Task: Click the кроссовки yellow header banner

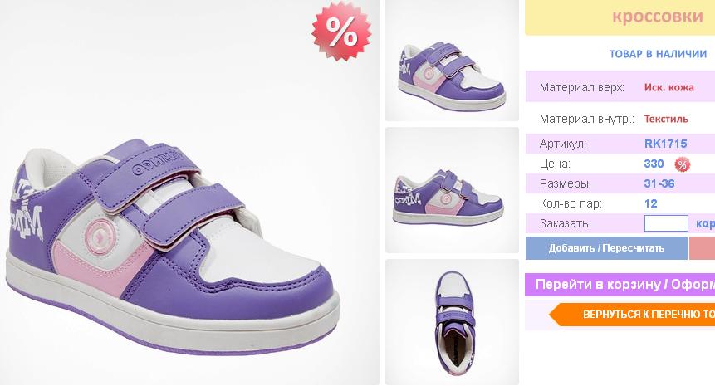Action: pos(620,17)
